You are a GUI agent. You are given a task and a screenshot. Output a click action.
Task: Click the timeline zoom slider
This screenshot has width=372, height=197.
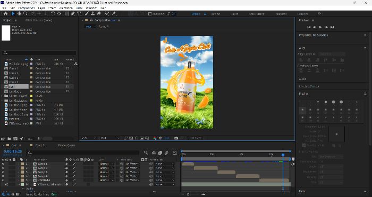coord(188,194)
